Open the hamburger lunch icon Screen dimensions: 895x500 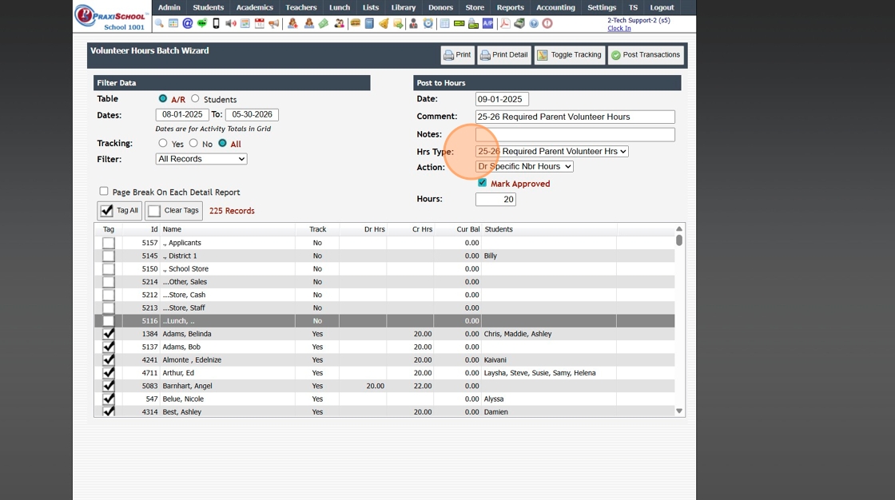coord(355,23)
